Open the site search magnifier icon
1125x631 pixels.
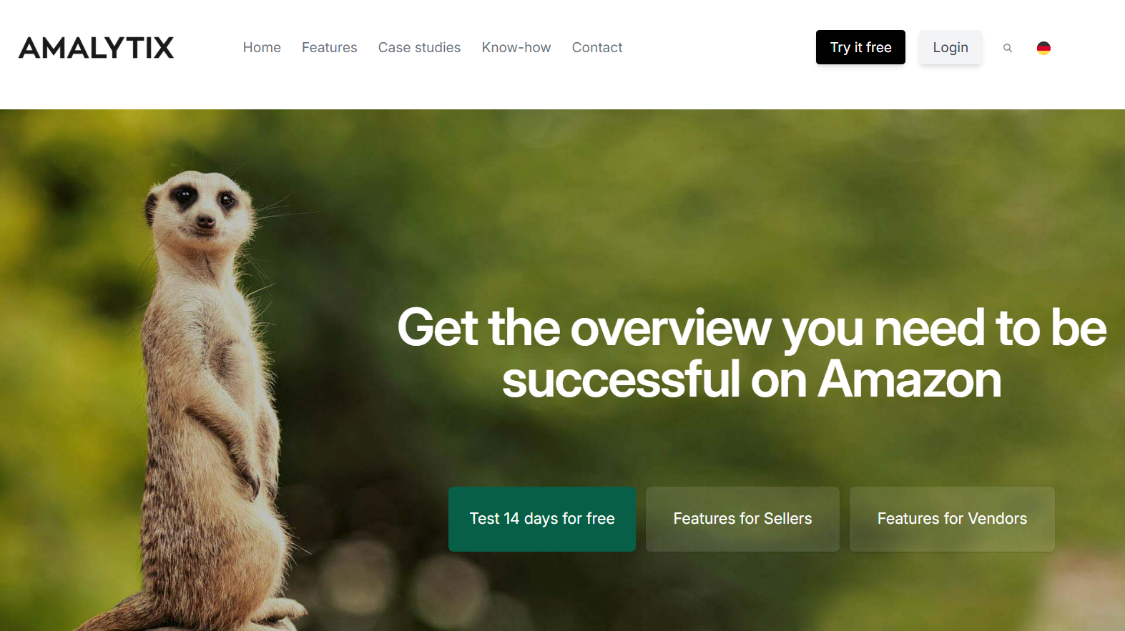[x=1008, y=48]
